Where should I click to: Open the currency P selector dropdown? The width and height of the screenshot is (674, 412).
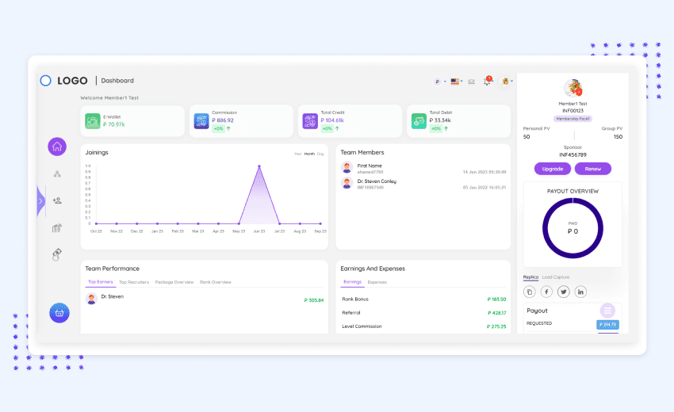[439, 82]
